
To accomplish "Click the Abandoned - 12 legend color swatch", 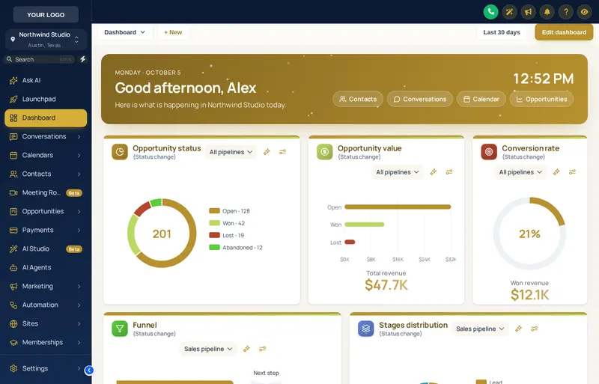I will point(214,247).
